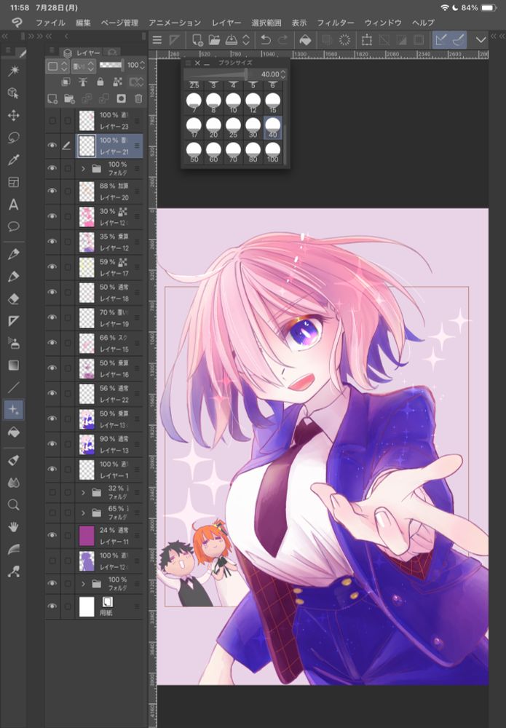Select the Eraser tool
506x728 pixels.
click(13, 298)
